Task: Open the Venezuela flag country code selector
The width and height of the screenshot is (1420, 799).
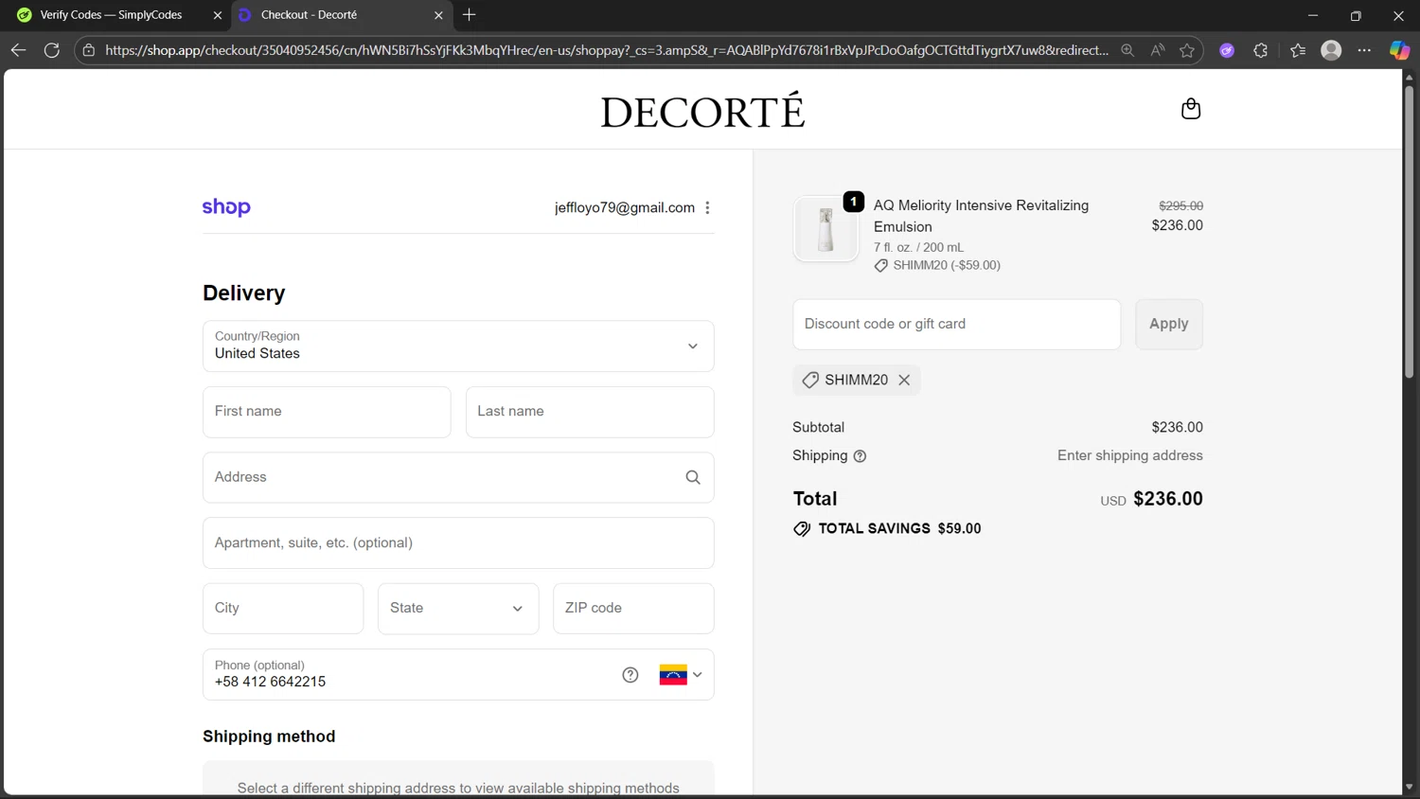Action: 681,675
